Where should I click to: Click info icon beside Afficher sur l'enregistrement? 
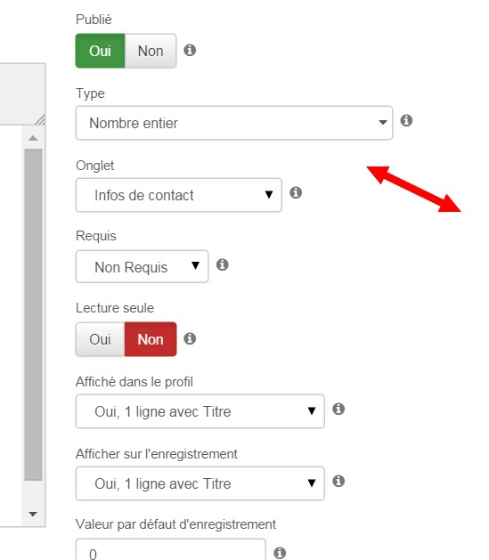[x=338, y=481]
